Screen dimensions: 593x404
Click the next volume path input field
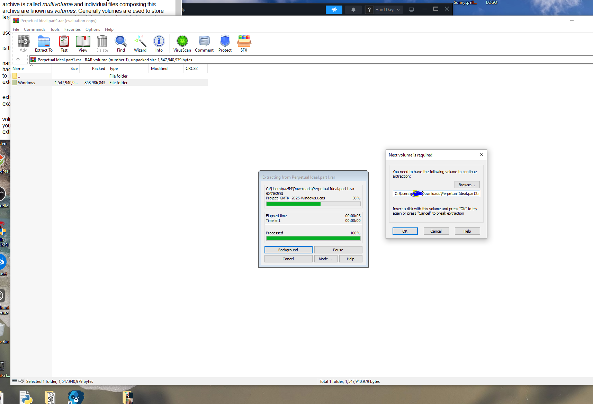[x=436, y=194]
